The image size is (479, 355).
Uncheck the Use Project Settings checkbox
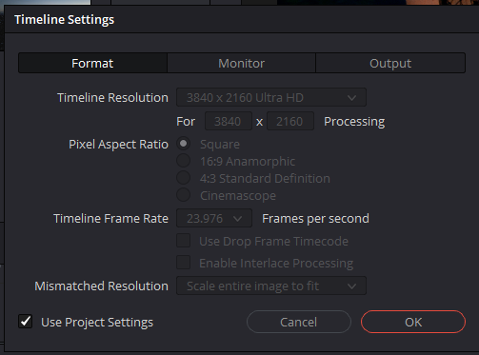click(26, 322)
